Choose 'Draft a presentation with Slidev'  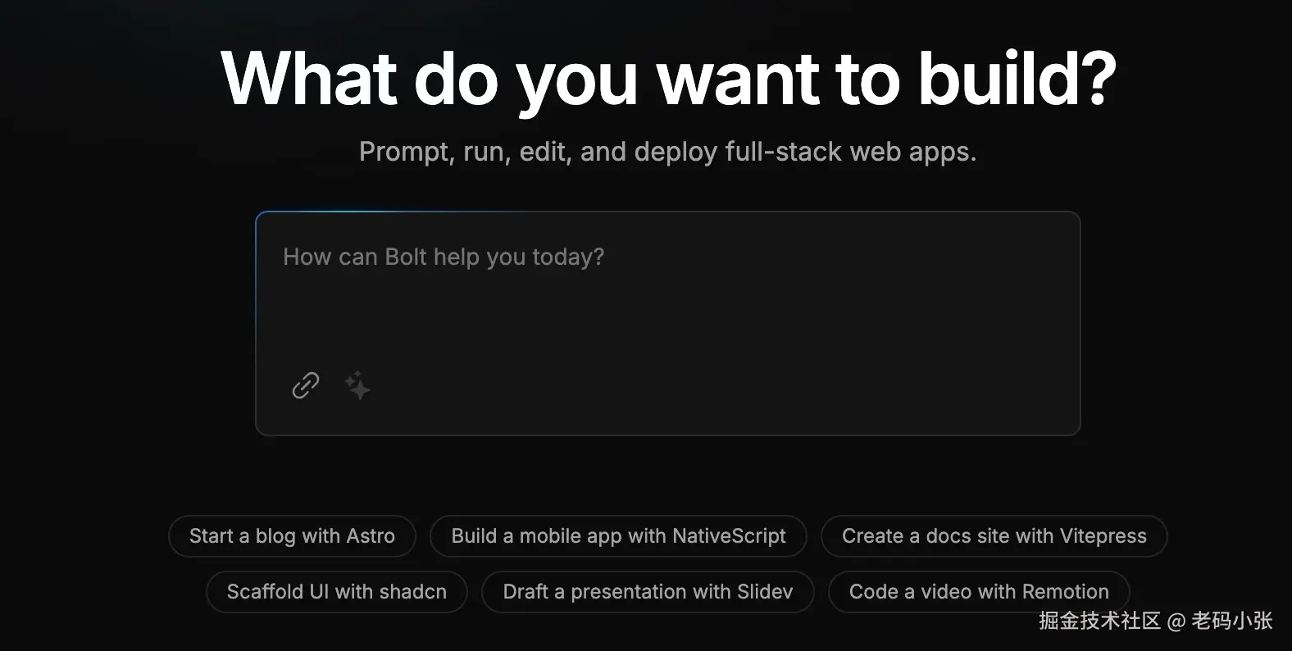click(x=648, y=592)
